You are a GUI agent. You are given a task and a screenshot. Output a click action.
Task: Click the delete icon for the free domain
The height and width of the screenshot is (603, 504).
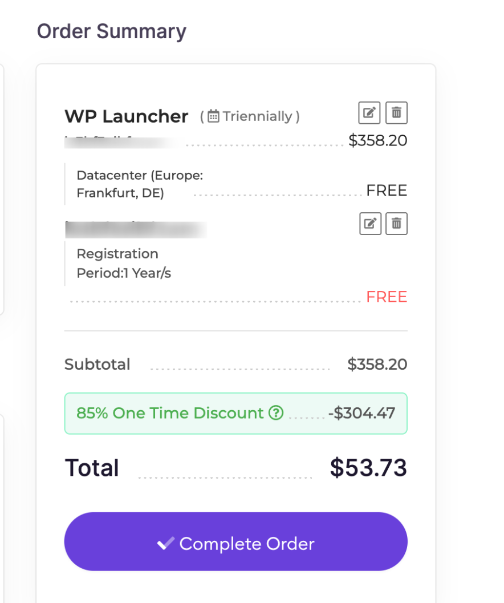(x=396, y=223)
